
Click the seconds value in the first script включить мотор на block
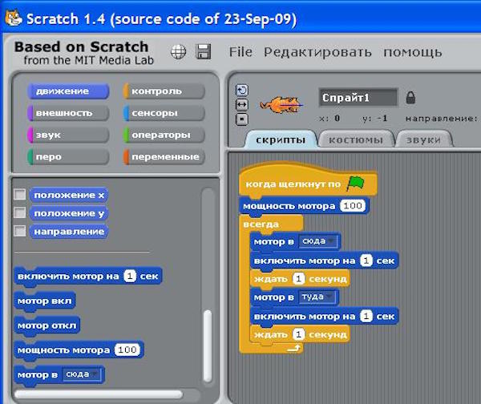(366, 261)
